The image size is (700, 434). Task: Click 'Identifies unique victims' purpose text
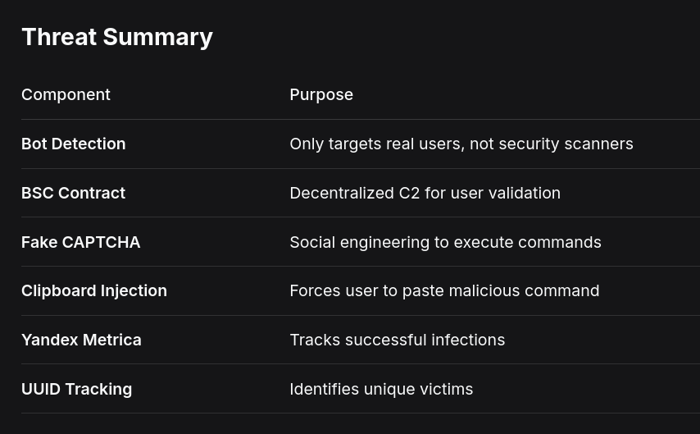[381, 390]
